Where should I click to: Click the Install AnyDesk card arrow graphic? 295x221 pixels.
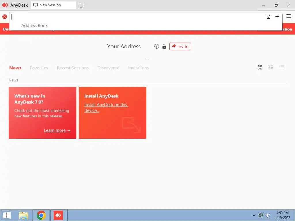tap(131, 125)
